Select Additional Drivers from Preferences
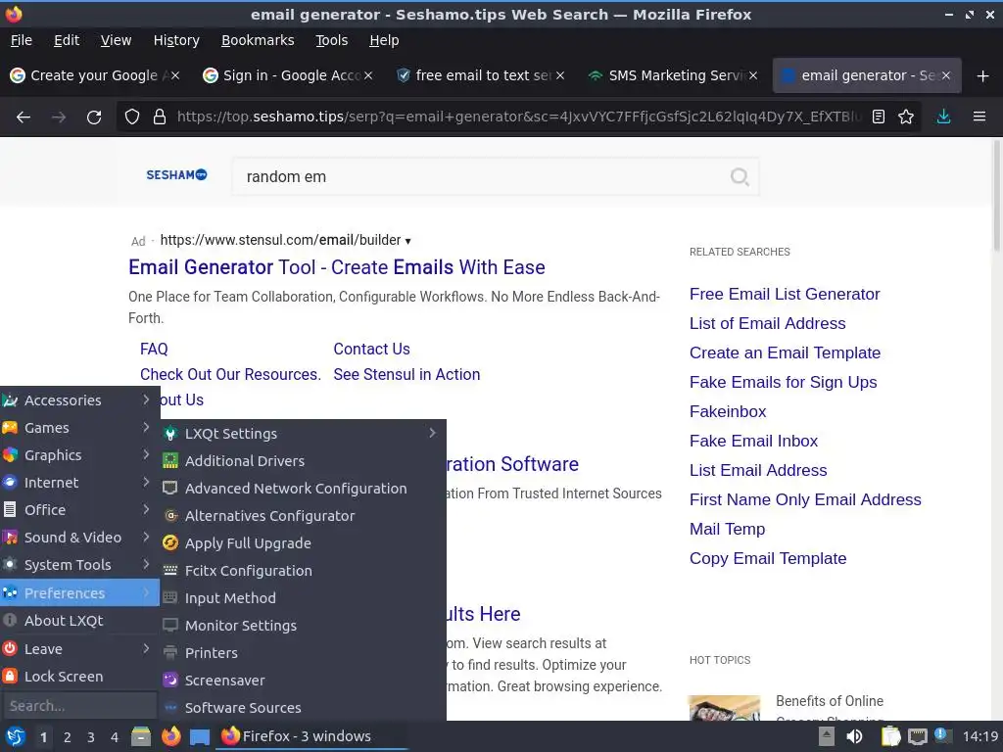The height and width of the screenshot is (752, 1003). pos(303,461)
